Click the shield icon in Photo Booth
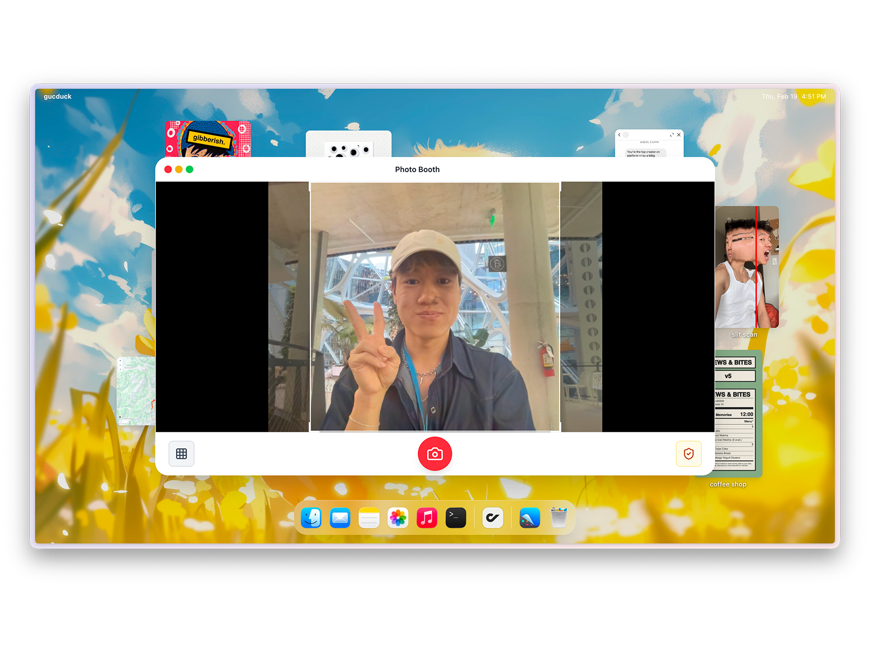Screen dimensions: 870x652 (688, 454)
